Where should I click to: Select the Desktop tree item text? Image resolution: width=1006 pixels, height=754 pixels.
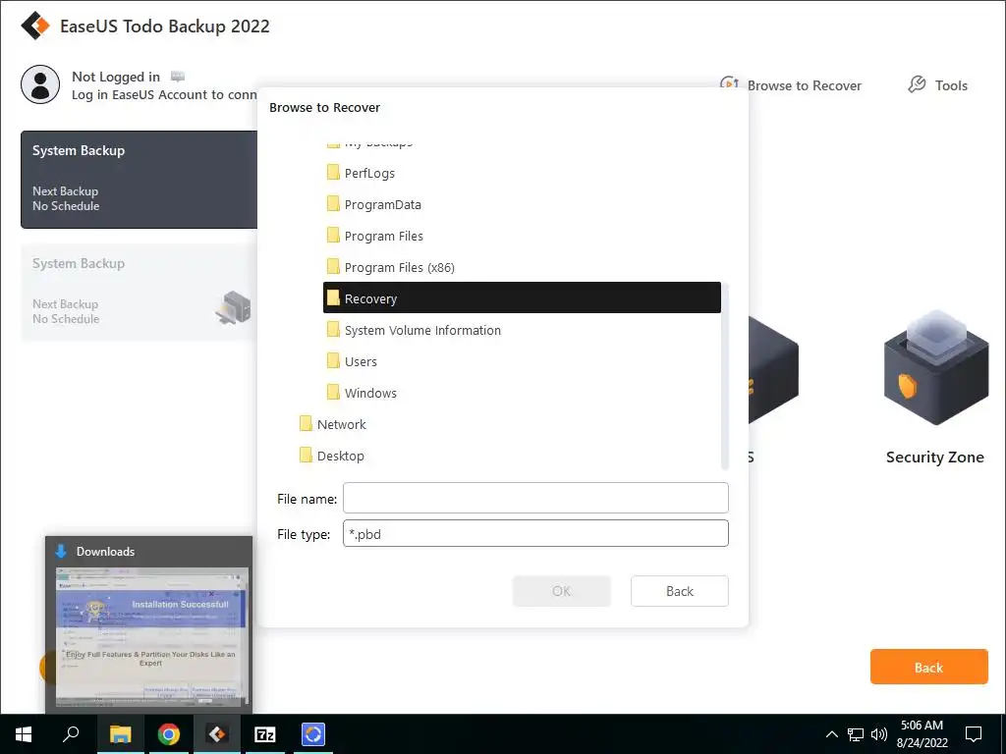(341, 456)
